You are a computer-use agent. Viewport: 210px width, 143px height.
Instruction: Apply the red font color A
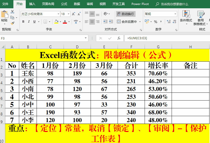[65, 22]
